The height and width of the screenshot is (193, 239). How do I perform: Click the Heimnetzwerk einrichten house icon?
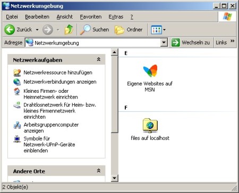point(17,91)
